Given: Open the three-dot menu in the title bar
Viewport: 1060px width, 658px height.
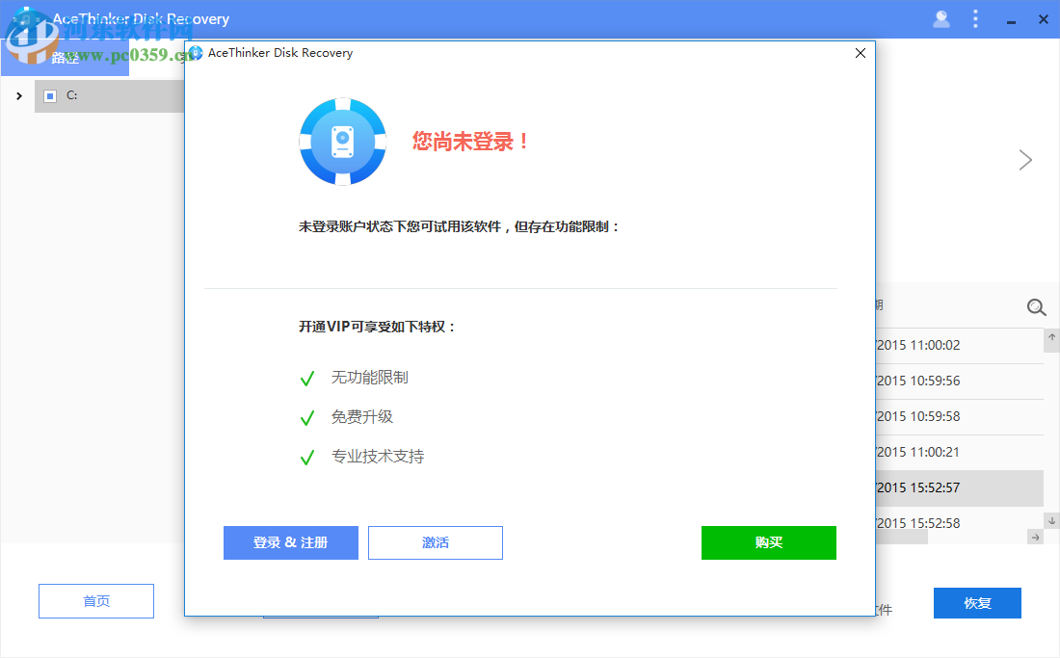Looking at the screenshot, I should pos(975,18).
